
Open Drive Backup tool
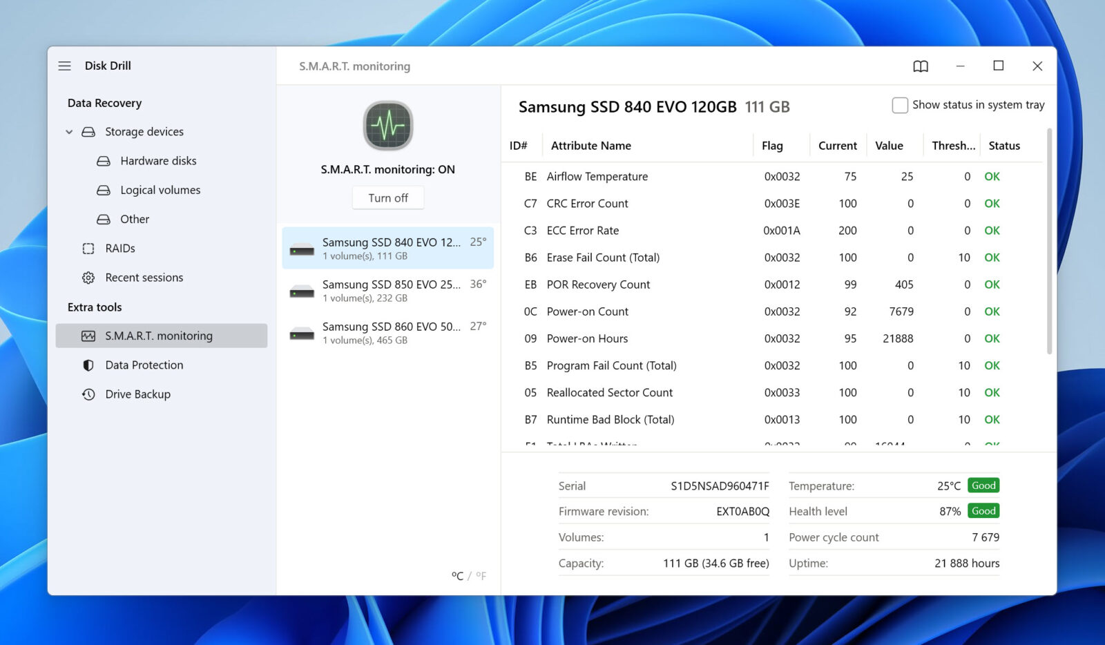tap(137, 394)
